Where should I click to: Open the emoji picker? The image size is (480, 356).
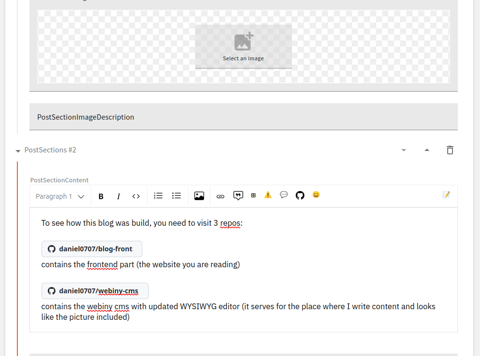316,195
